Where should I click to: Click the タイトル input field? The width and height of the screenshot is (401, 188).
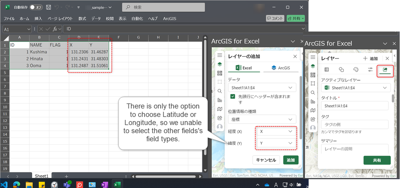[x=355, y=106]
